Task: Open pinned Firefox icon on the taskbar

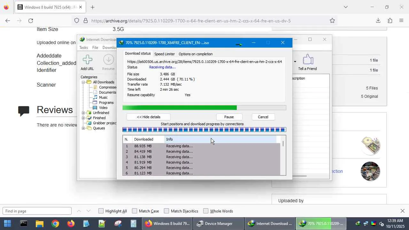Action: pyautogui.click(x=71, y=224)
